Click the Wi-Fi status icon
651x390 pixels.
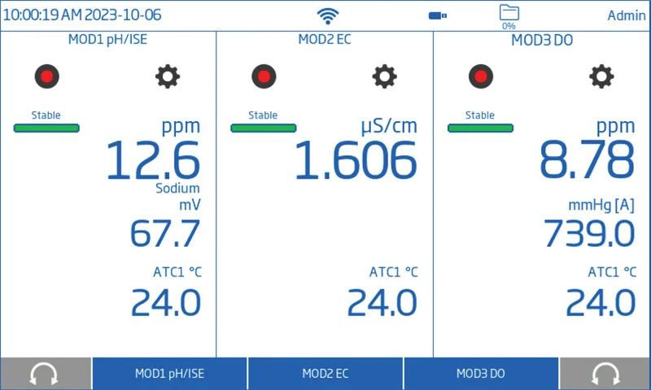click(328, 15)
